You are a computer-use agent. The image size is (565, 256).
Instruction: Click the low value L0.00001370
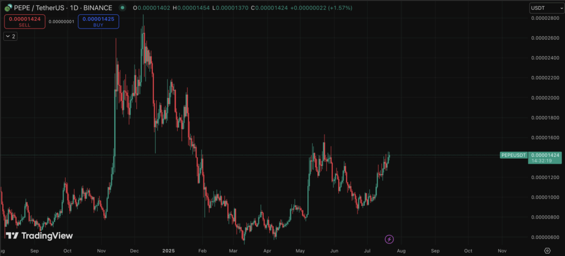click(x=230, y=8)
